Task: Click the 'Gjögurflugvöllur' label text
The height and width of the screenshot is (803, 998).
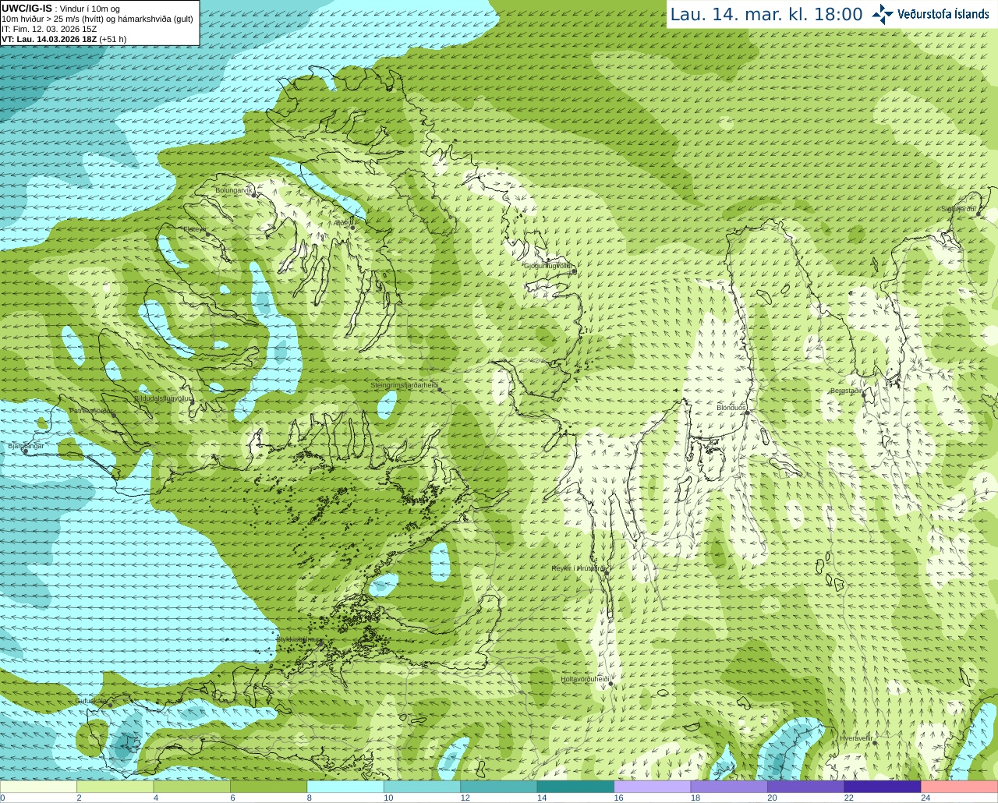Action: 548,266
